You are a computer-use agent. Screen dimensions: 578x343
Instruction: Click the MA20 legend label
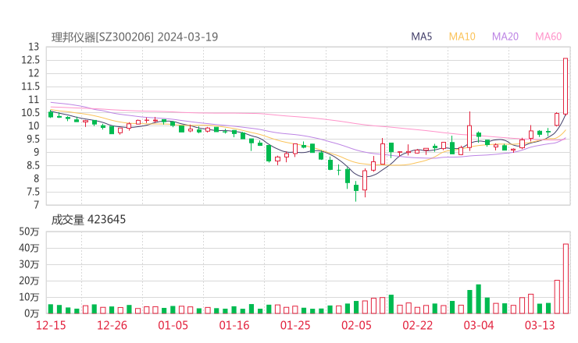[505, 37]
